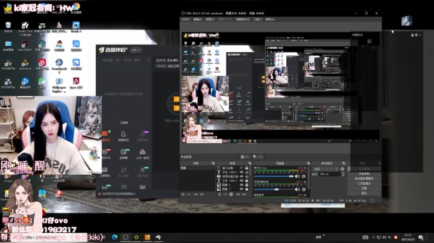Launch Microsoft Edge from taskbar
Screen dimensions: 434x243
(115, 237)
